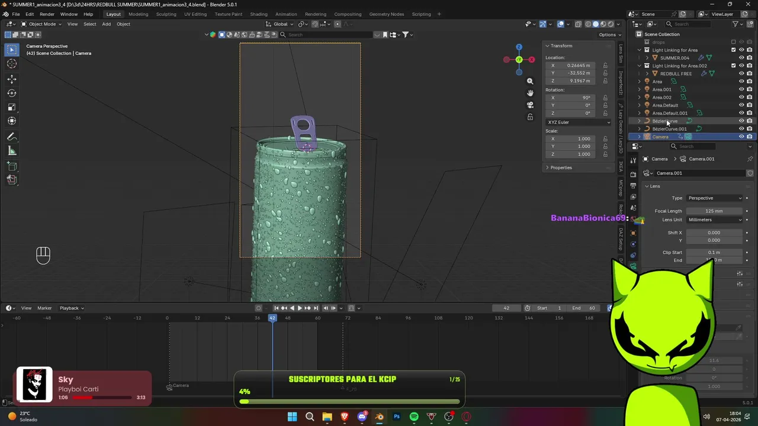Open File Explorer from taskbar

327,417
